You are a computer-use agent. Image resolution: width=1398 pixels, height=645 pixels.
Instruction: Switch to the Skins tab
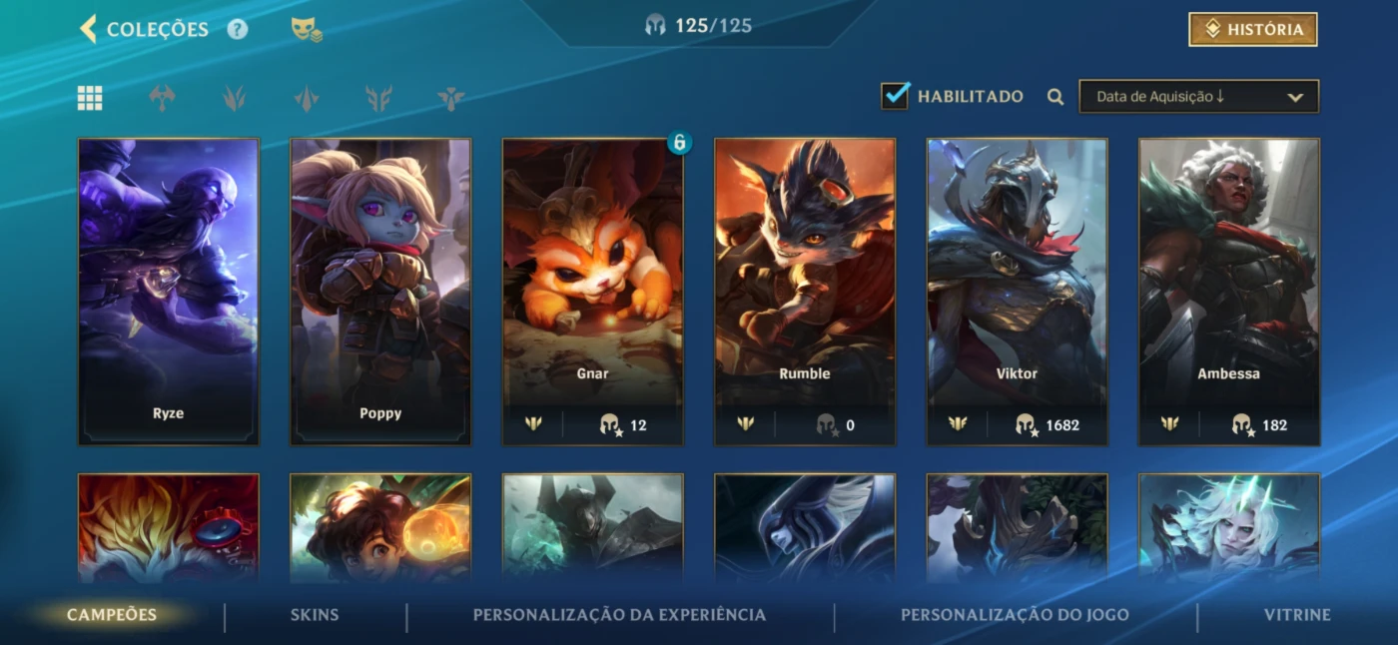coord(315,615)
